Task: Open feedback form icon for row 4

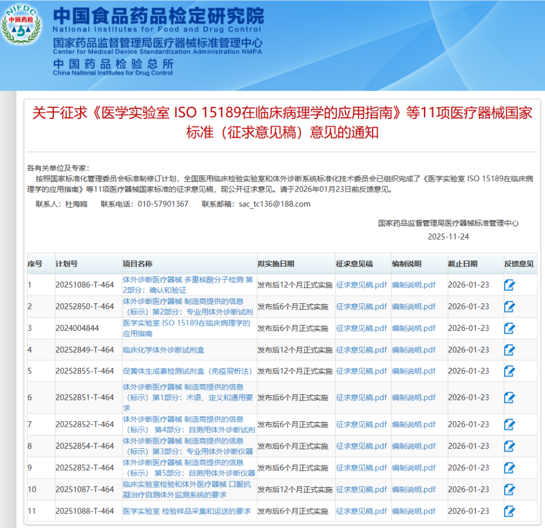Action: click(x=509, y=350)
